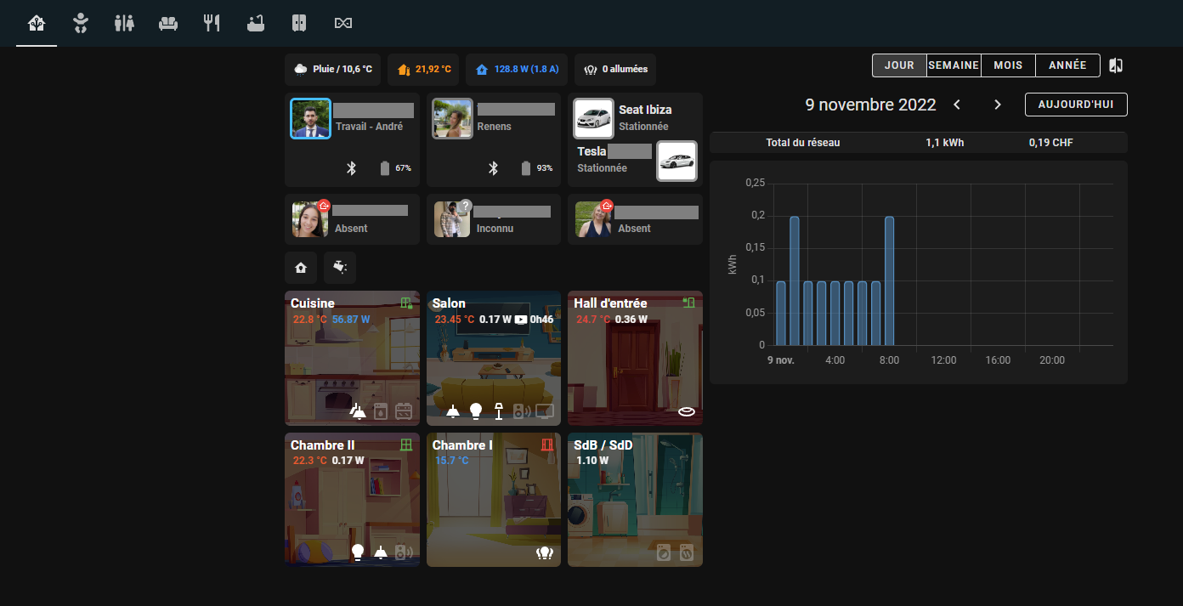The height and width of the screenshot is (606, 1183).
Task: Select the MOIS period
Action: tap(1008, 65)
